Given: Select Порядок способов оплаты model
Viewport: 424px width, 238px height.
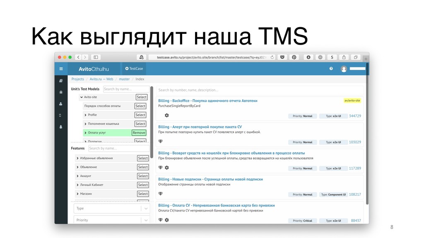Looking at the screenshot, I should [140, 106].
